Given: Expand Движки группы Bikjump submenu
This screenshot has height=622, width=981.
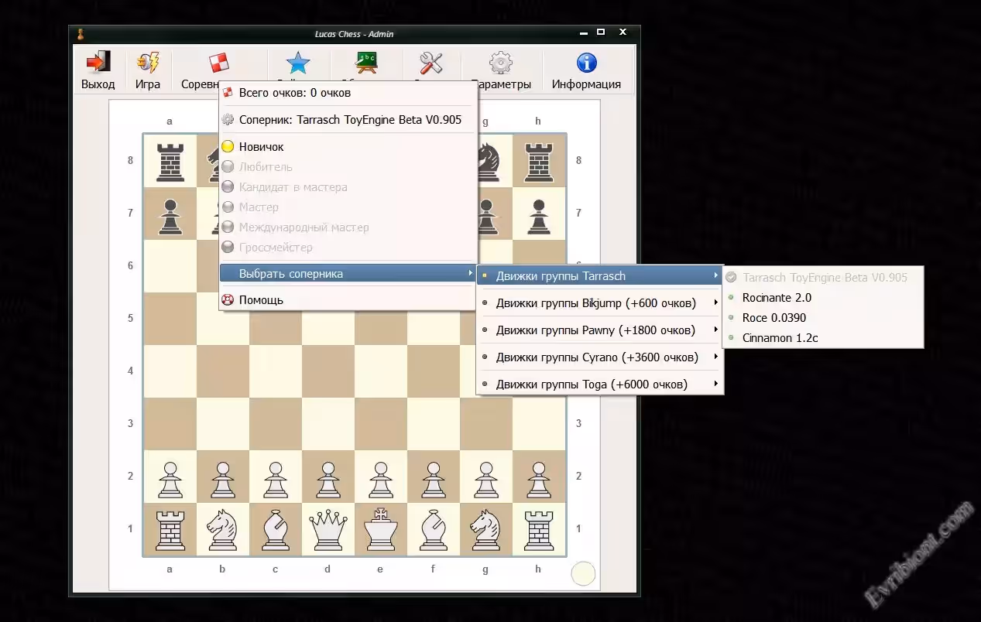Looking at the screenshot, I should 595,303.
